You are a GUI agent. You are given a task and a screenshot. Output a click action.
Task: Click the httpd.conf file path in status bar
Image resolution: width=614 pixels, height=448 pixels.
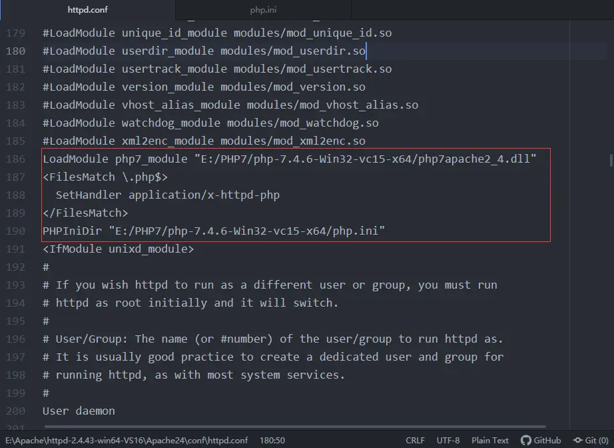(x=127, y=440)
